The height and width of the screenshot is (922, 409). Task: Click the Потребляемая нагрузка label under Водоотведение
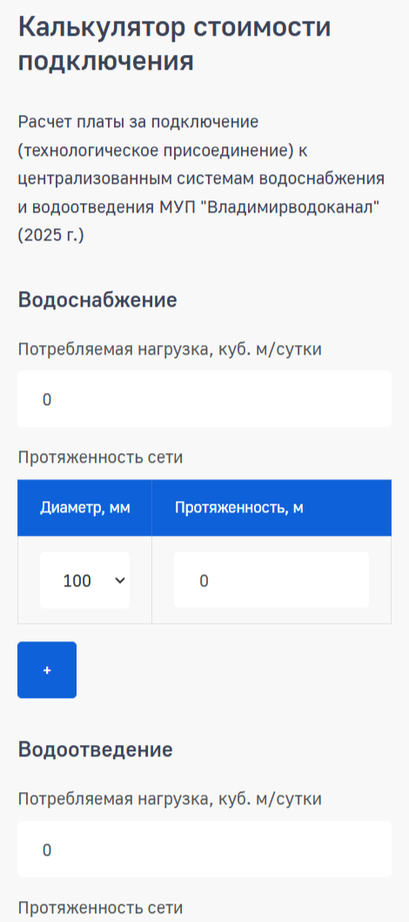point(170,800)
